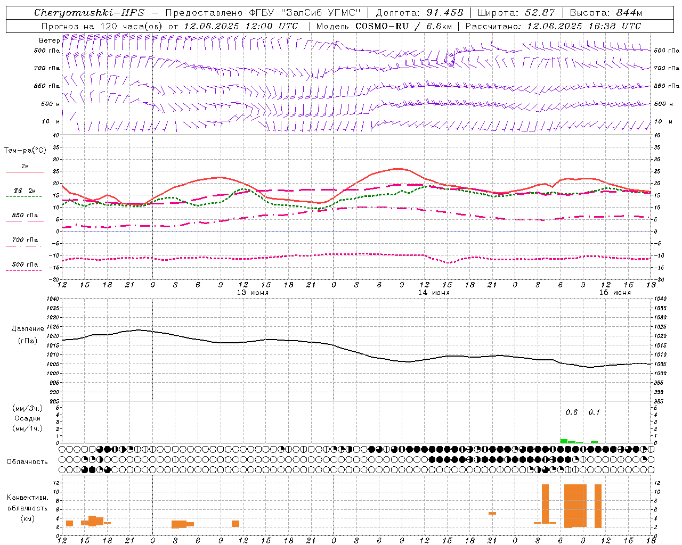Click the '0.6' precipitation amount value
This screenshot has height=545, width=682.
(x=572, y=412)
